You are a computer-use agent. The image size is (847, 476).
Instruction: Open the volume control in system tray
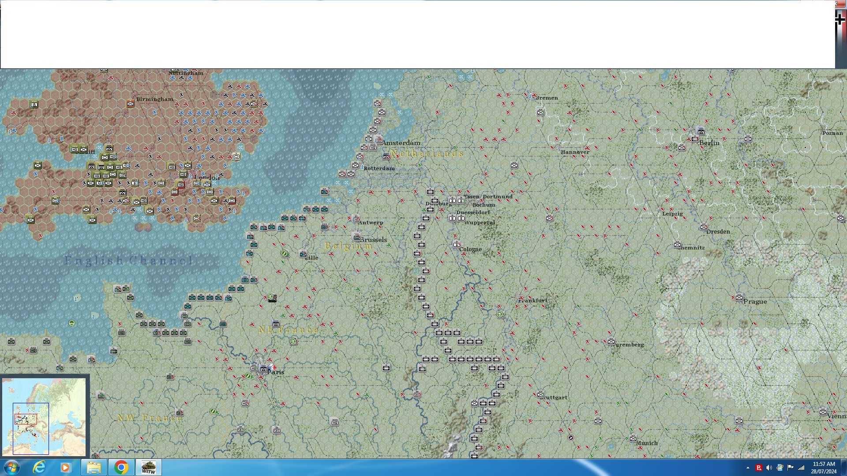[769, 468]
